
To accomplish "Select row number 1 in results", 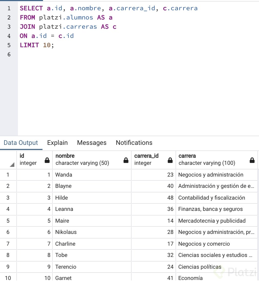I will click(8, 175).
